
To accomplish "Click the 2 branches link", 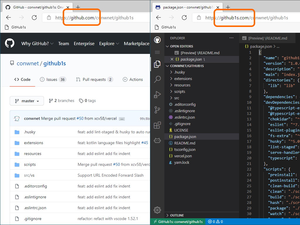I will [61, 100].
